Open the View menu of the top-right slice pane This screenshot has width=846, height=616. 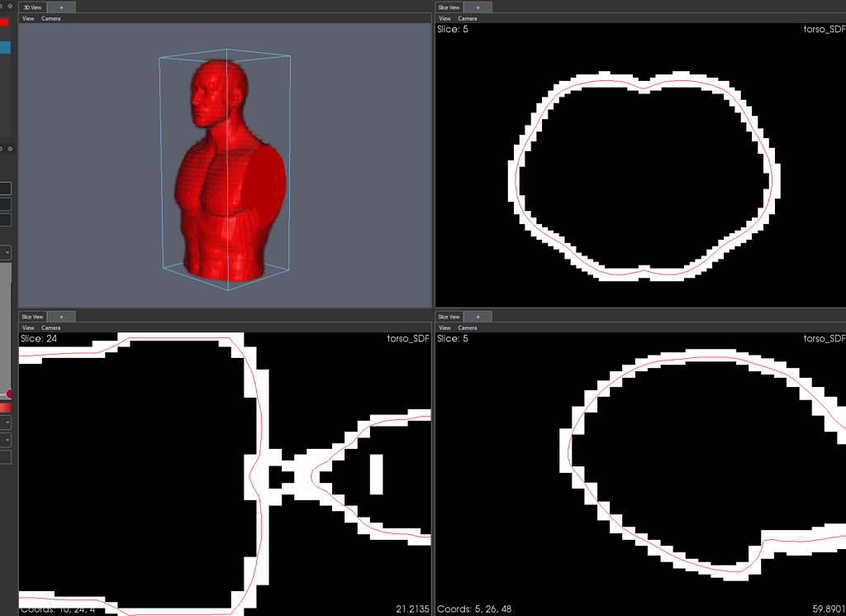[x=444, y=18]
